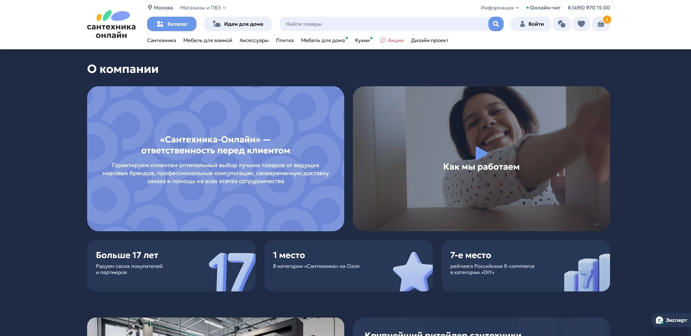691x336 pixels.
Task: Click the Найти товары search field
Action: click(363, 24)
